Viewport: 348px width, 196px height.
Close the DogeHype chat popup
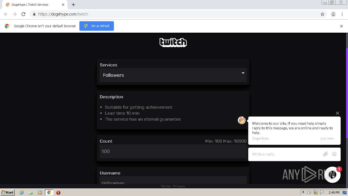tap(337, 113)
